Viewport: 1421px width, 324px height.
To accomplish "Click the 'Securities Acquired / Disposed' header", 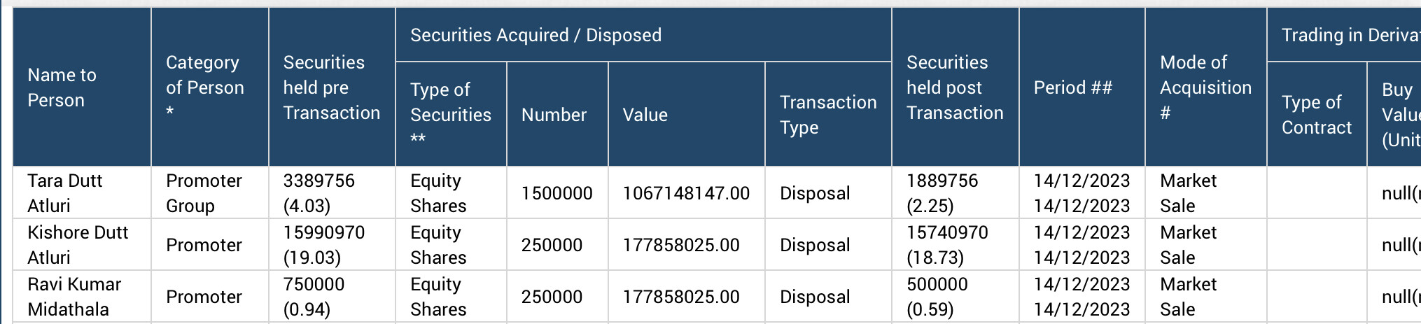I will pyautogui.click(x=535, y=35).
